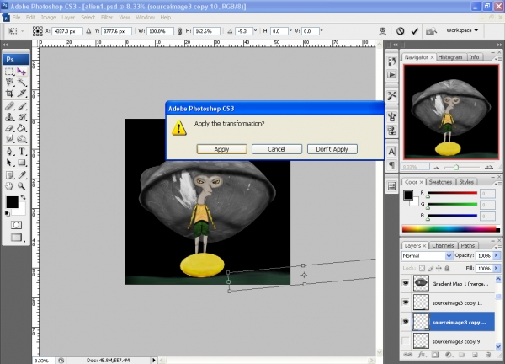The width and height of the screenshot is (505, 364).
Task: Select the Paint Bucket tool
Action: (22, 128)
